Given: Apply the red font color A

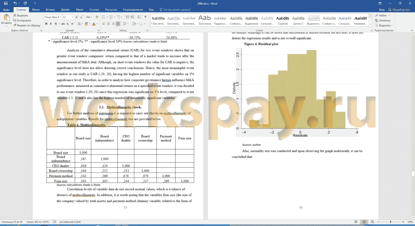Looking at the screenshot, I should [94, 24].
